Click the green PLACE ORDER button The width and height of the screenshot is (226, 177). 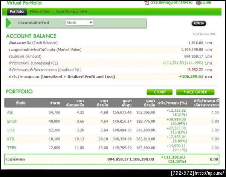[195, 92]
